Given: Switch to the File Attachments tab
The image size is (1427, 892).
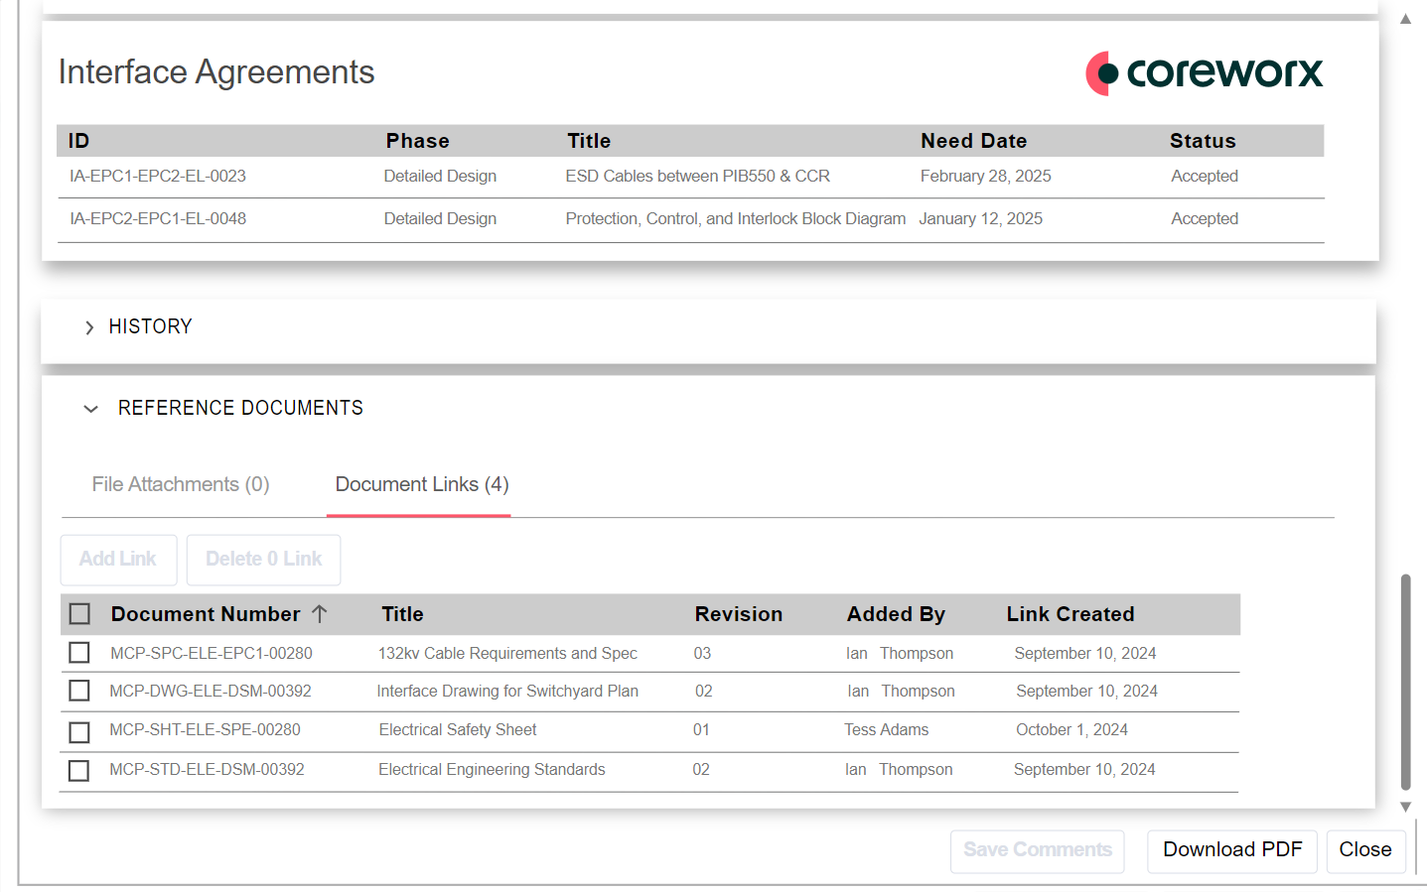Looking at the screenshot, I should tap(180, 484).
